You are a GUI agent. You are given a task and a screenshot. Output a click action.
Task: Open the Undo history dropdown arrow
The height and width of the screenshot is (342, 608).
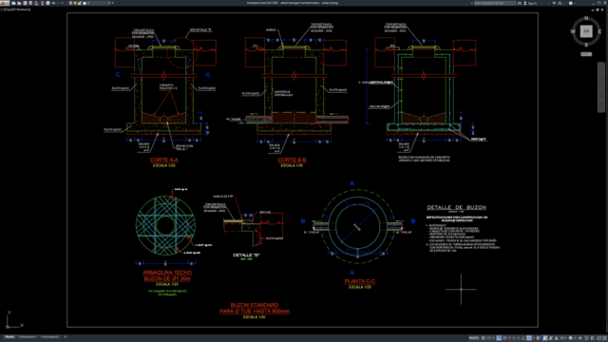(58, 3)
